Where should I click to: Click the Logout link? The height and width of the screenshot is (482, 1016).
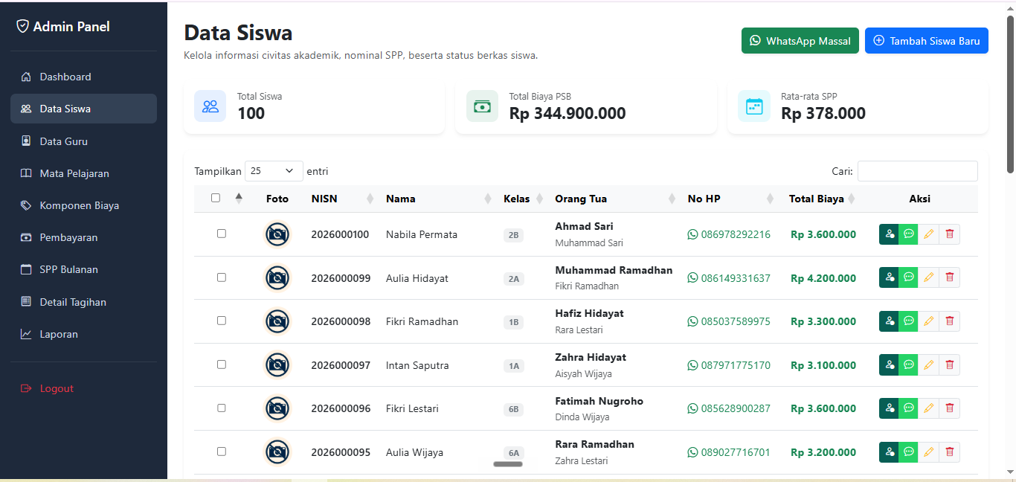click(x=83, y=388)
